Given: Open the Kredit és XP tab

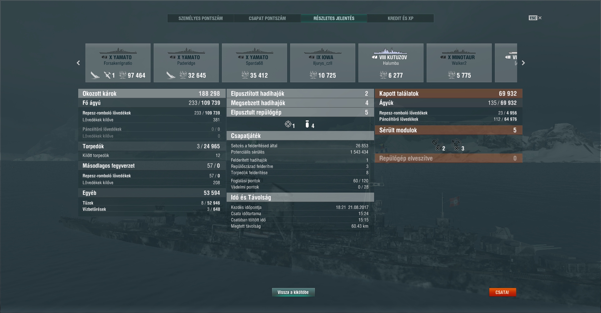Looking at the screenshot, I should pyautogui.click(x=401, y=18).
